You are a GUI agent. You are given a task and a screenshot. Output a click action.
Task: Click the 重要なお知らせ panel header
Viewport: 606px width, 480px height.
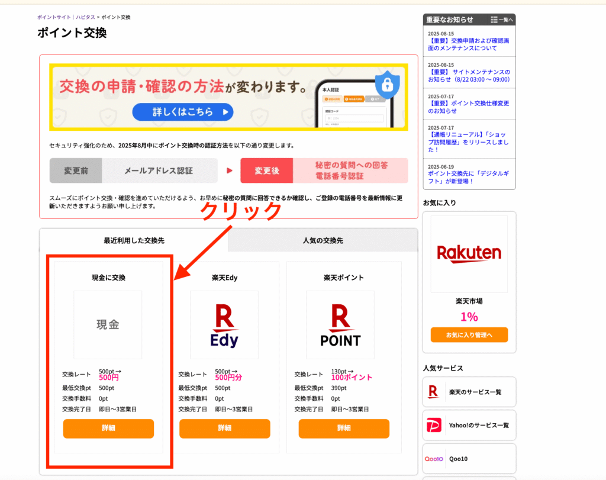(x=450, y=20)
